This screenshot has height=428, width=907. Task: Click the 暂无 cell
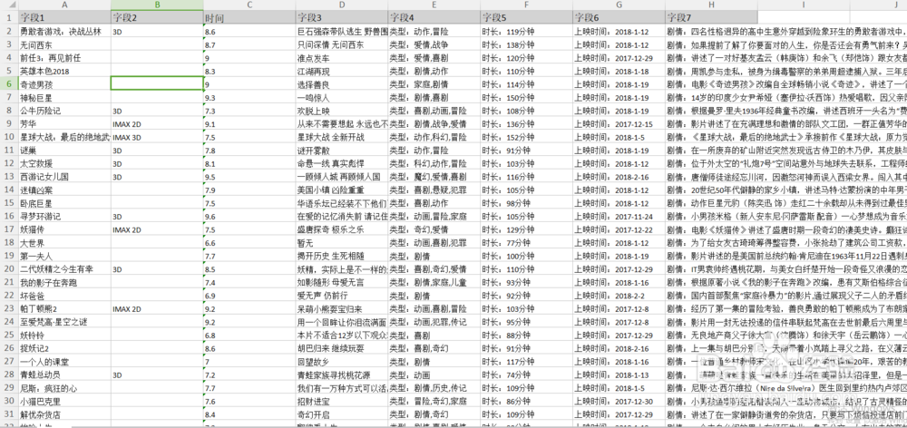pos(342,243)
